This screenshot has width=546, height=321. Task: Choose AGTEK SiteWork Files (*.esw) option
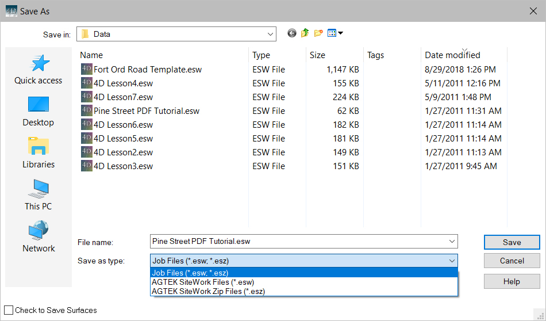coord(203,282)
